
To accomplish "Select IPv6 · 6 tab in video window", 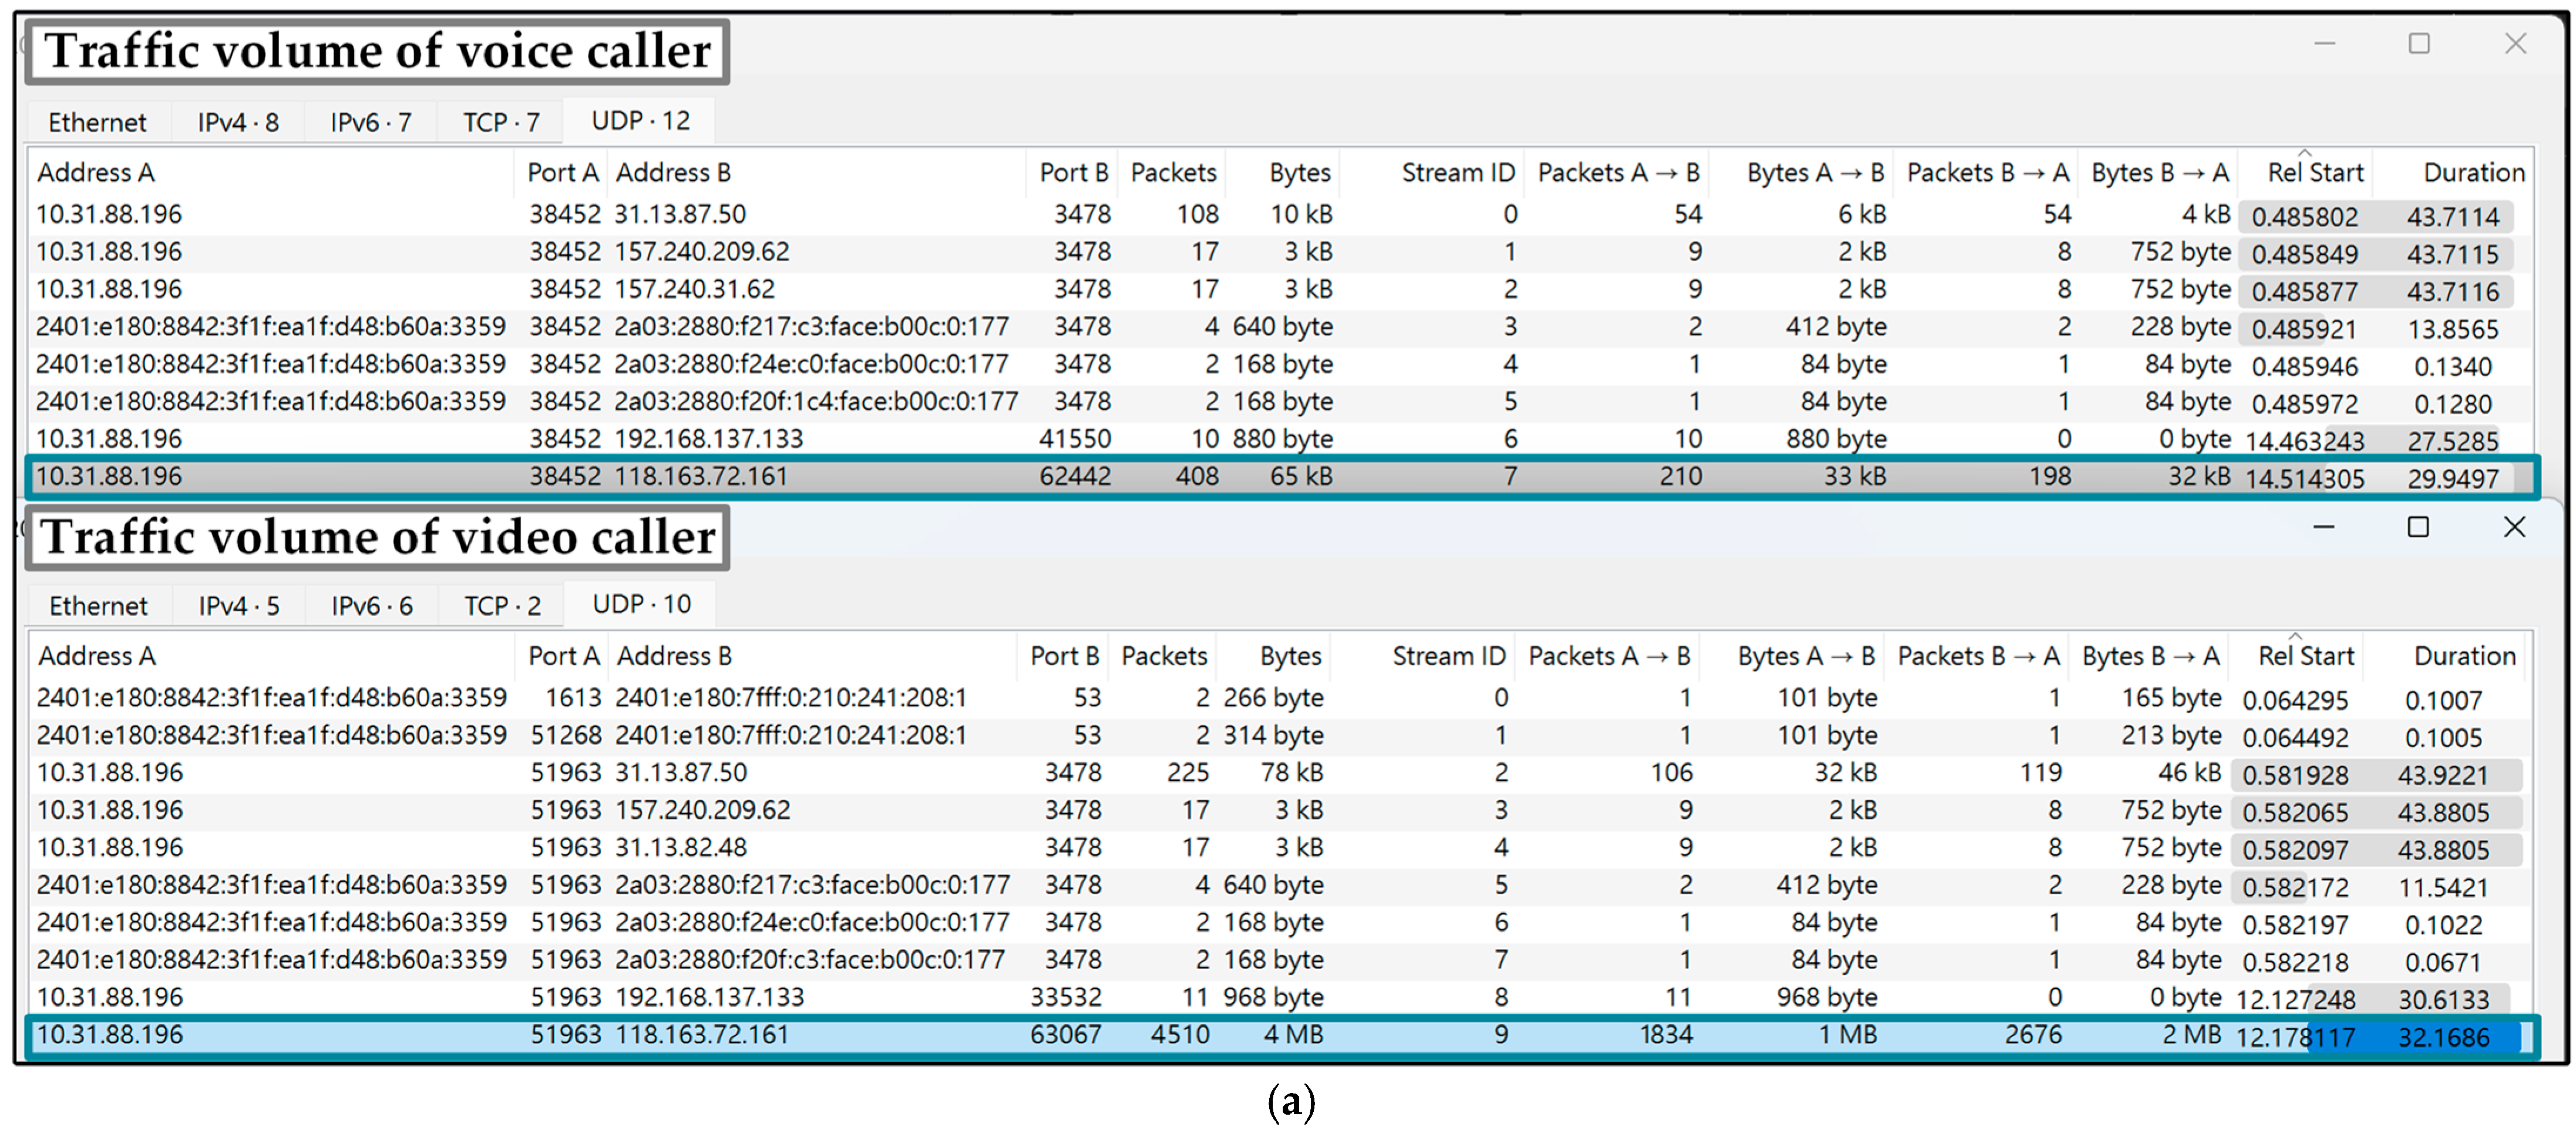I will 371,605.
